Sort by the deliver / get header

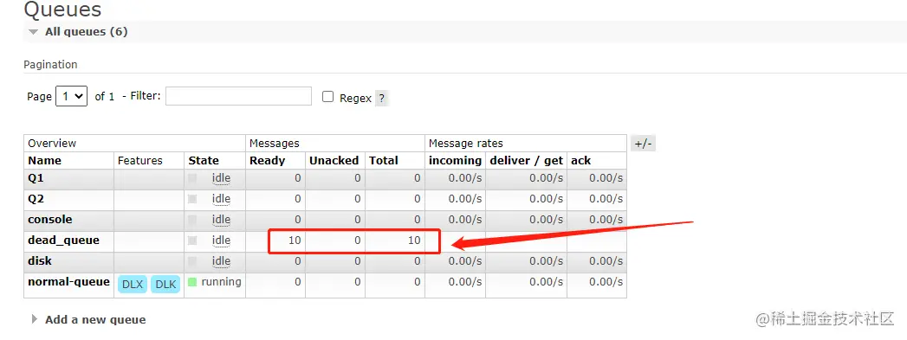(527, 160)
